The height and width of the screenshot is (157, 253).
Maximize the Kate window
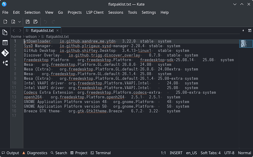(242, 4)
